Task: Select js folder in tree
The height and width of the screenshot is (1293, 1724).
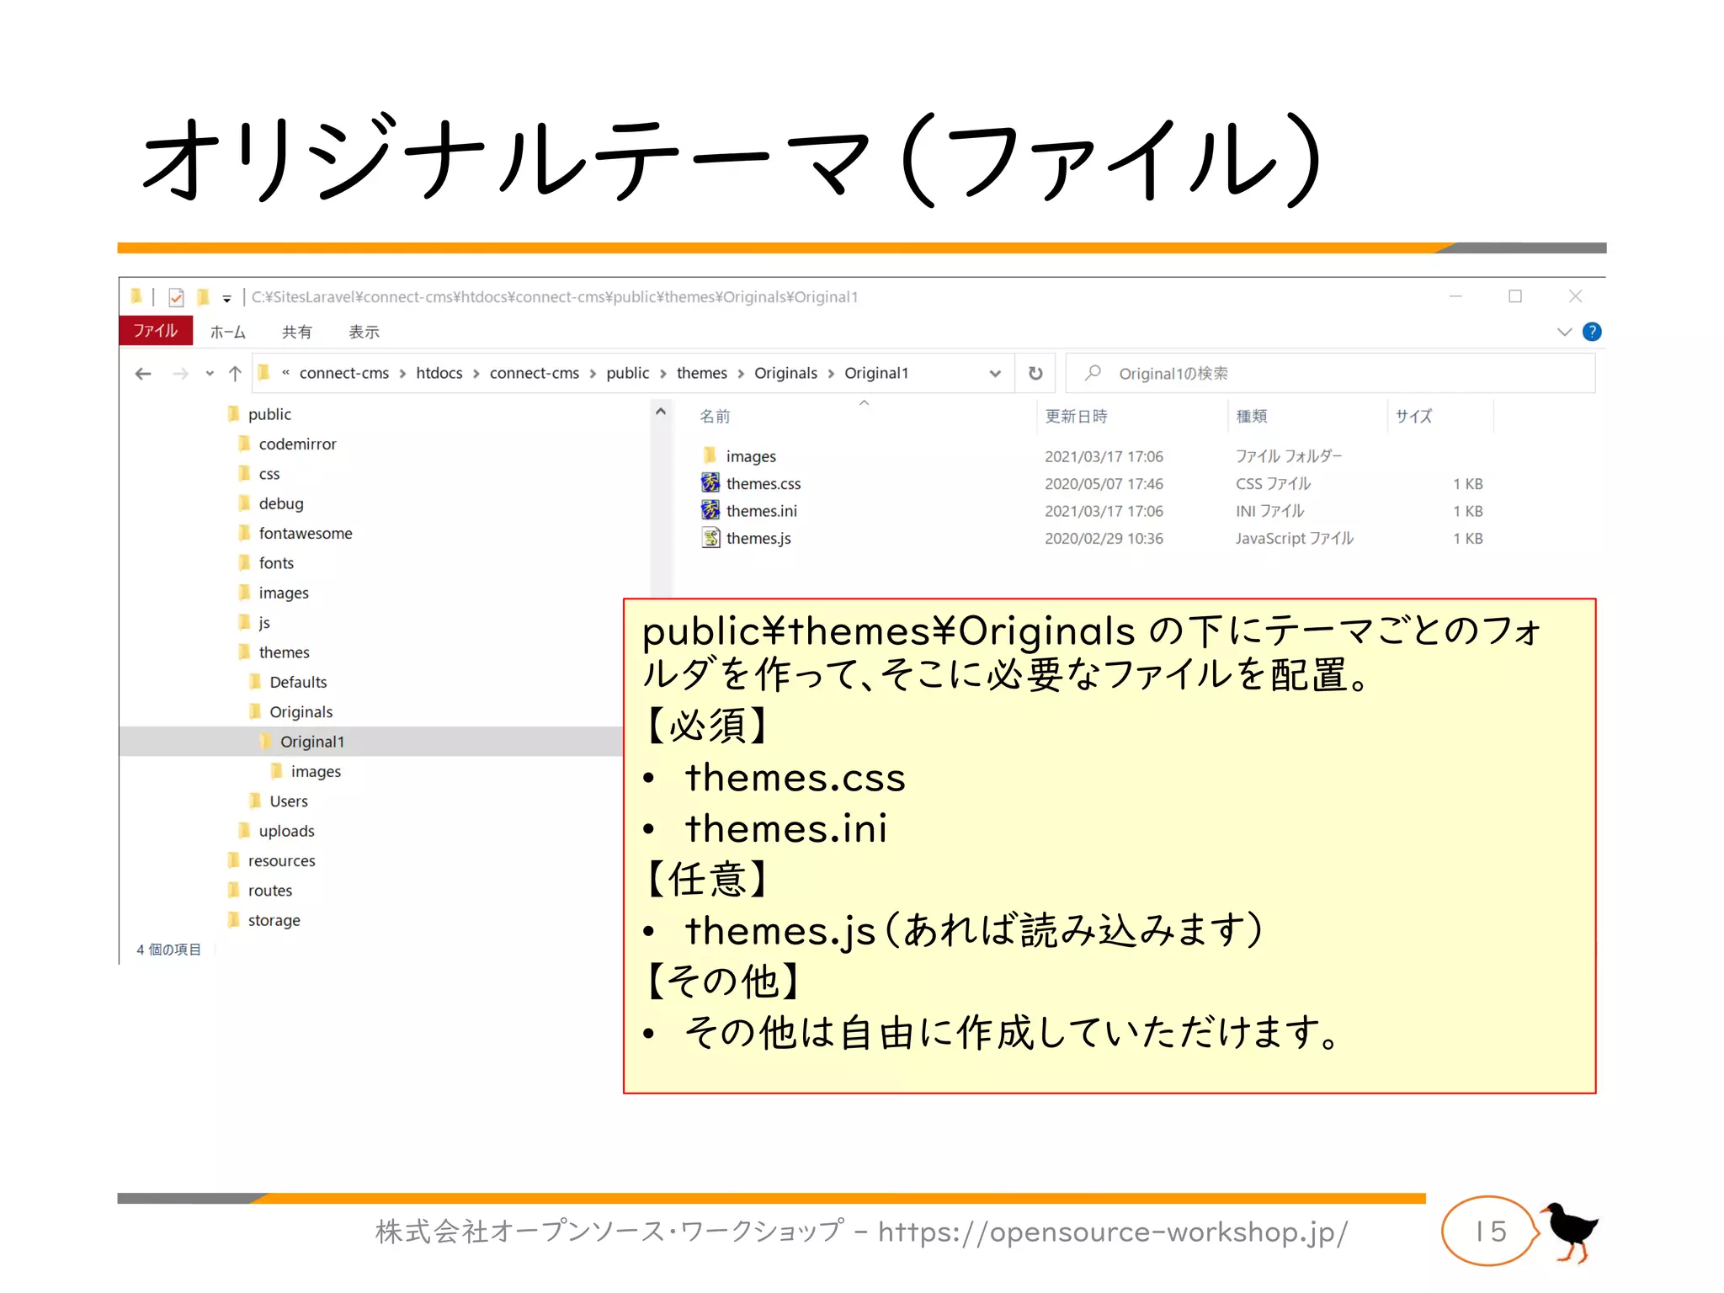Action: pyautogui.click(x=263, y=622)
